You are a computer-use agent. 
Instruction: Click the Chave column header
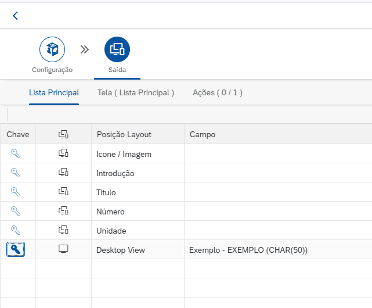click(x=18, y=134)
